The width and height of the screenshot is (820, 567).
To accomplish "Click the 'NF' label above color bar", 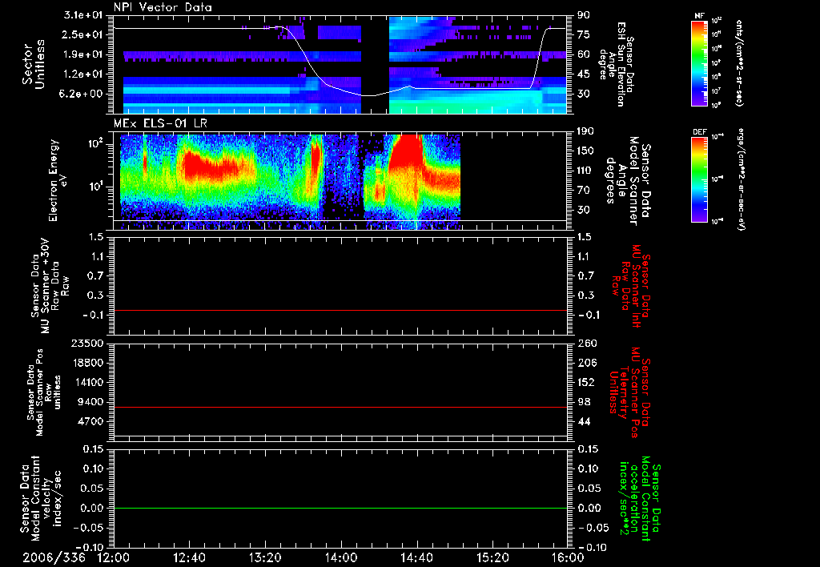I will coord(699,16).
